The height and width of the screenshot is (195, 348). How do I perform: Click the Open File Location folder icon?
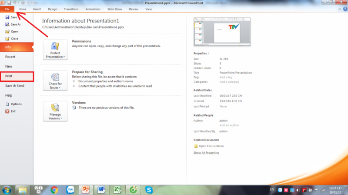tap(196, 146)
